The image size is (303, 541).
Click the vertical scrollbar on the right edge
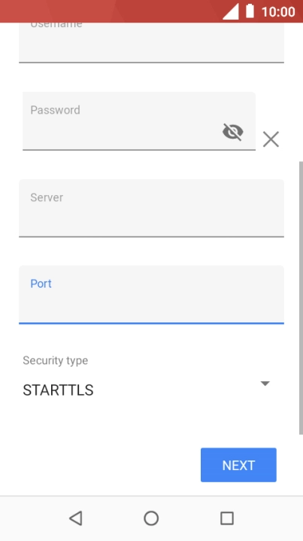coord(301,298)
